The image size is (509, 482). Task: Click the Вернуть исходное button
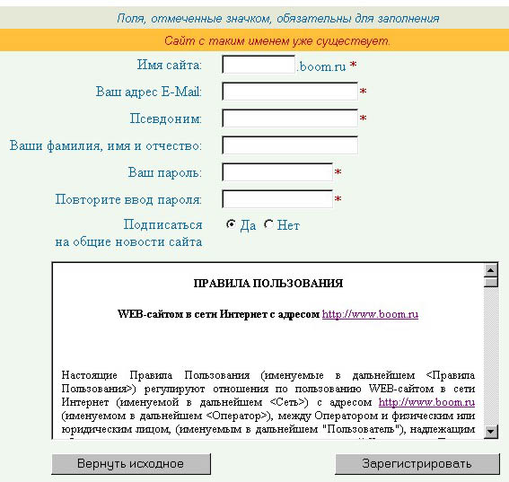click(x=131, y=464)
